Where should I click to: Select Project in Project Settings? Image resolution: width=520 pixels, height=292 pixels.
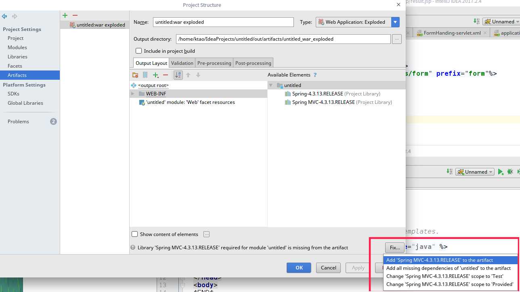16,38
